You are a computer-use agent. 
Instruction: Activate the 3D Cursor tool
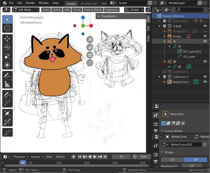tap(7, 28)
